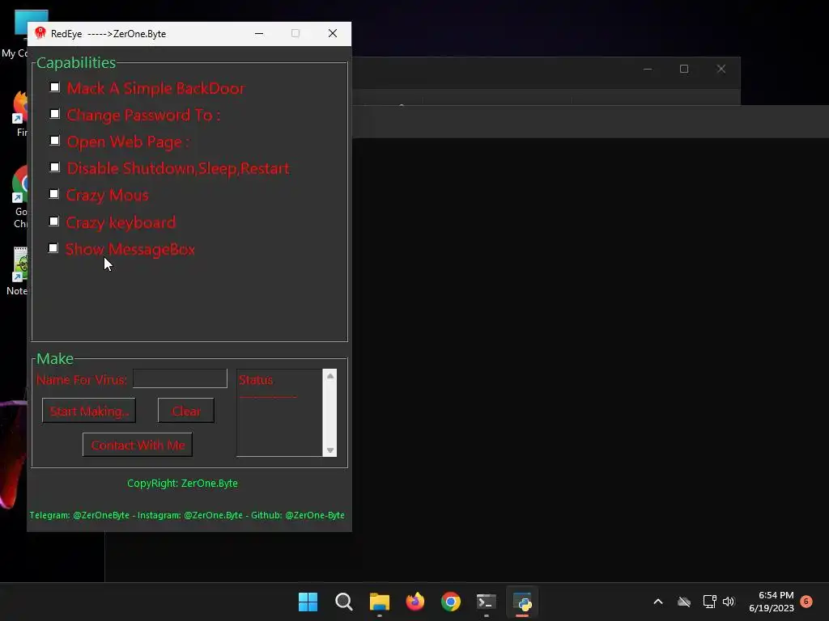Check the Open Web Page option
The height and width of the screenshot is (621, 829).
pyautogui.click(x=55, y=141)
